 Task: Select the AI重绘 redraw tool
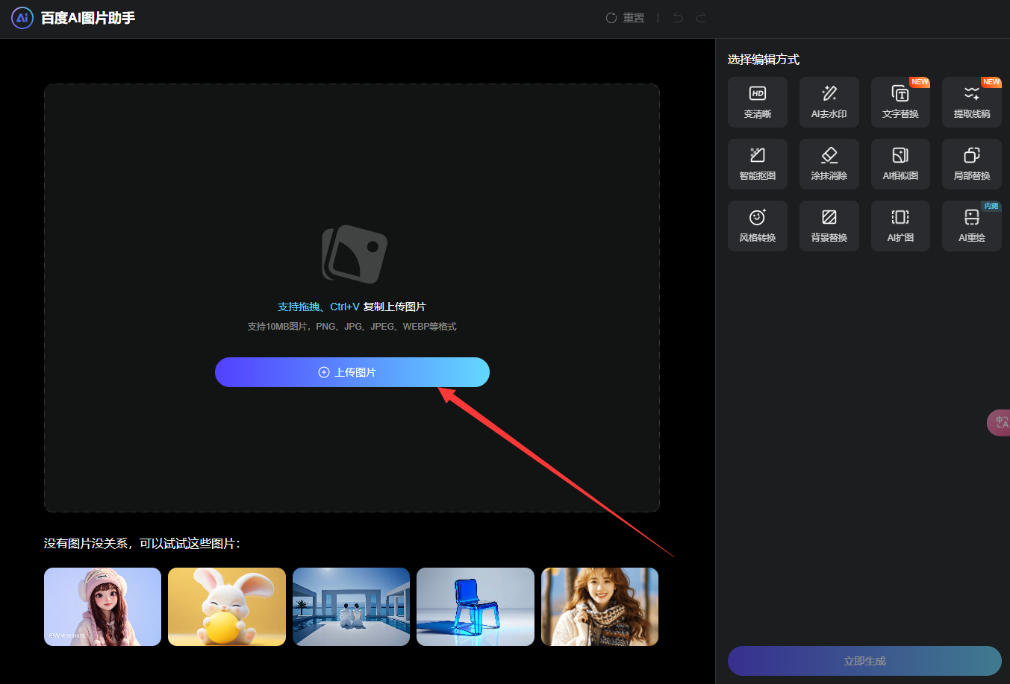[x=972, y=226]
